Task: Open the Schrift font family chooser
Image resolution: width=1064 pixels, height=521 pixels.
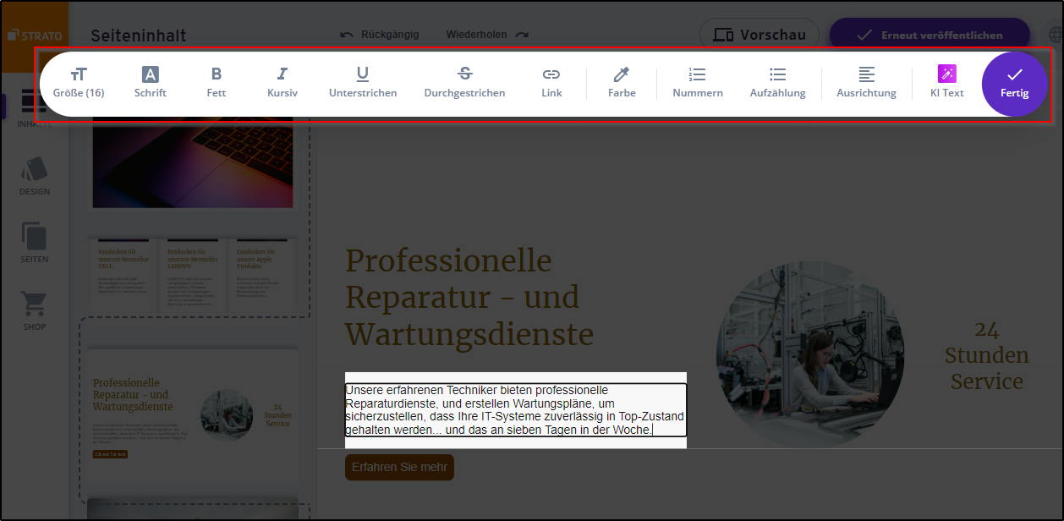Action: click(x=150, y=82)
